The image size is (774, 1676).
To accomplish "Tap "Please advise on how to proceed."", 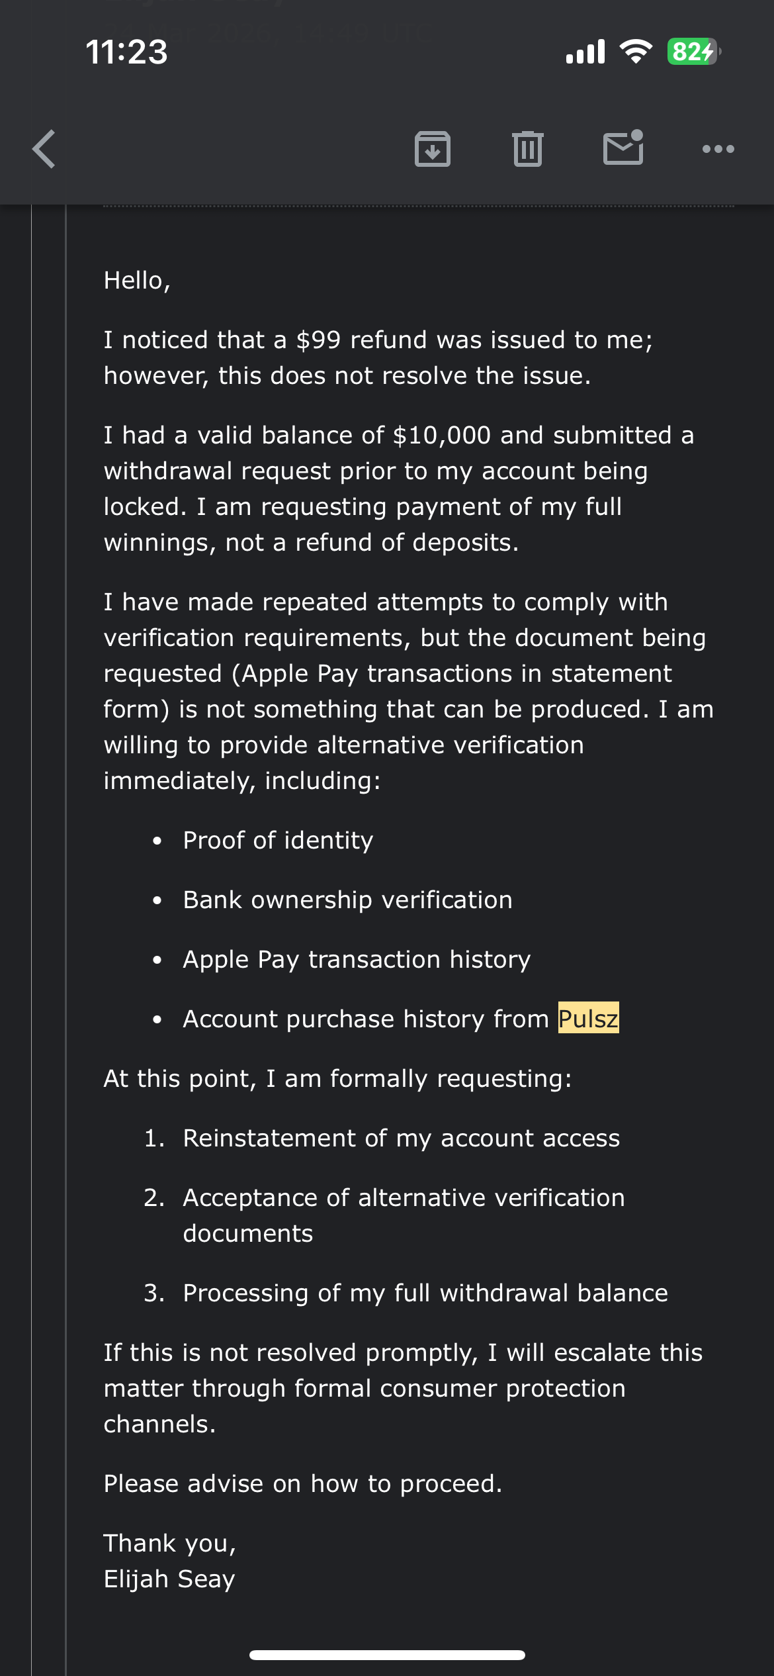I will tap(303, 1483).
